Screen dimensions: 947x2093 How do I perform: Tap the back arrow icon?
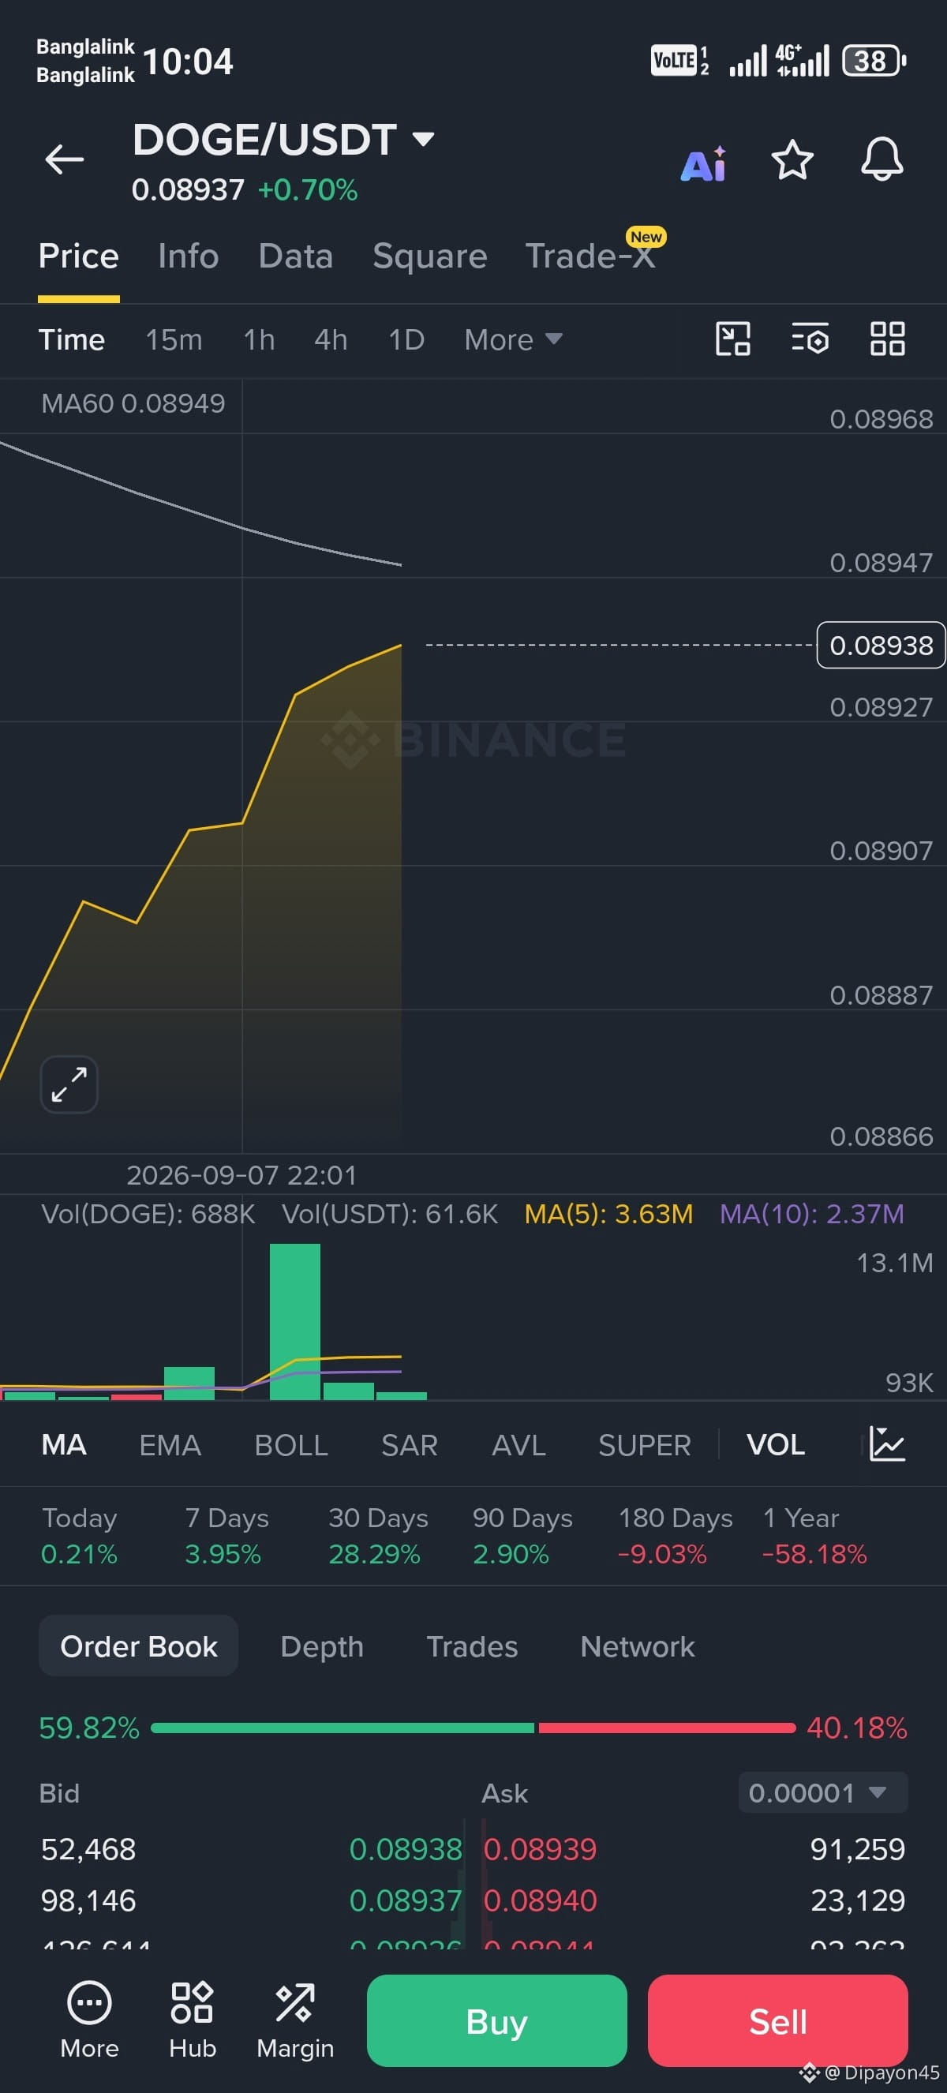[65, 159]
